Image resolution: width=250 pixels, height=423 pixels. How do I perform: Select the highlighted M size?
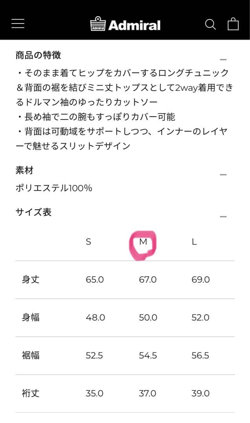pos(143,242)
